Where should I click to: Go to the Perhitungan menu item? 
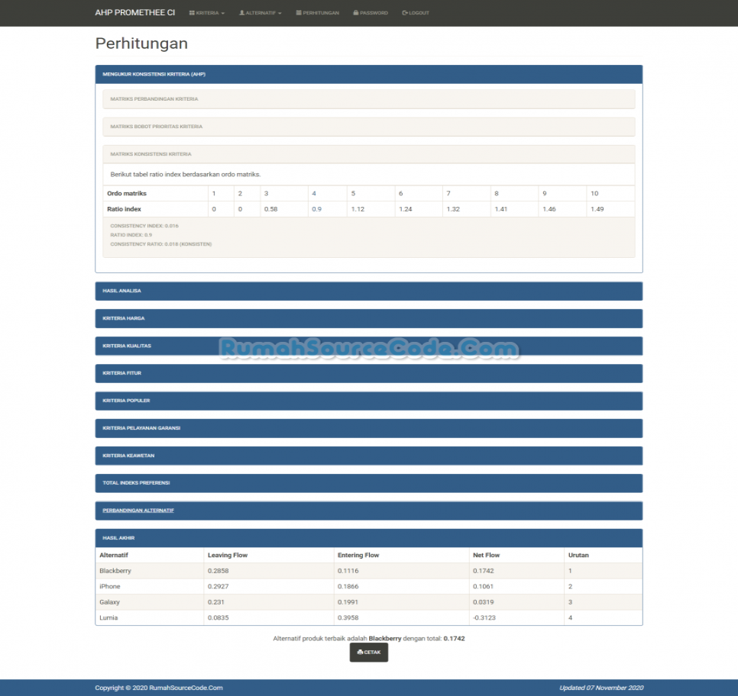(320, 13)
